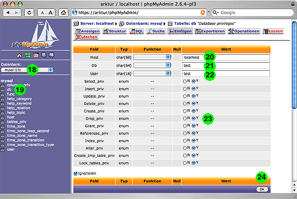Click browse icon beside help_relation table
The width and height of the screenshot is (297, 199).
pos(3,108)
